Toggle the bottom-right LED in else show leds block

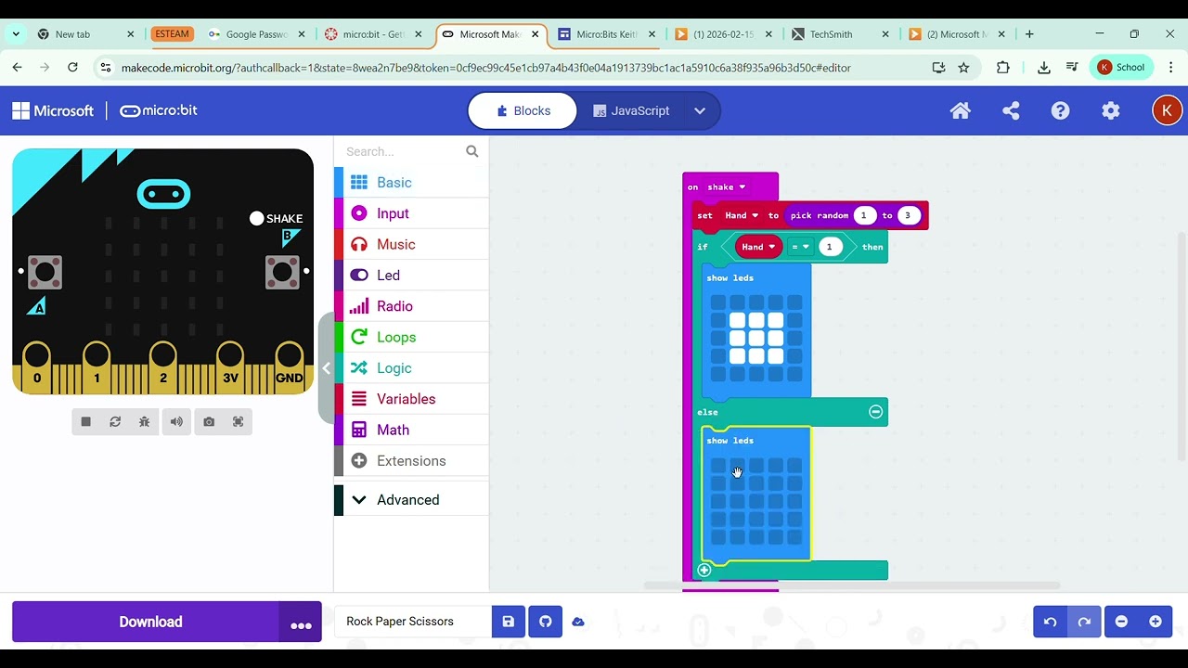tap(794, 537)
